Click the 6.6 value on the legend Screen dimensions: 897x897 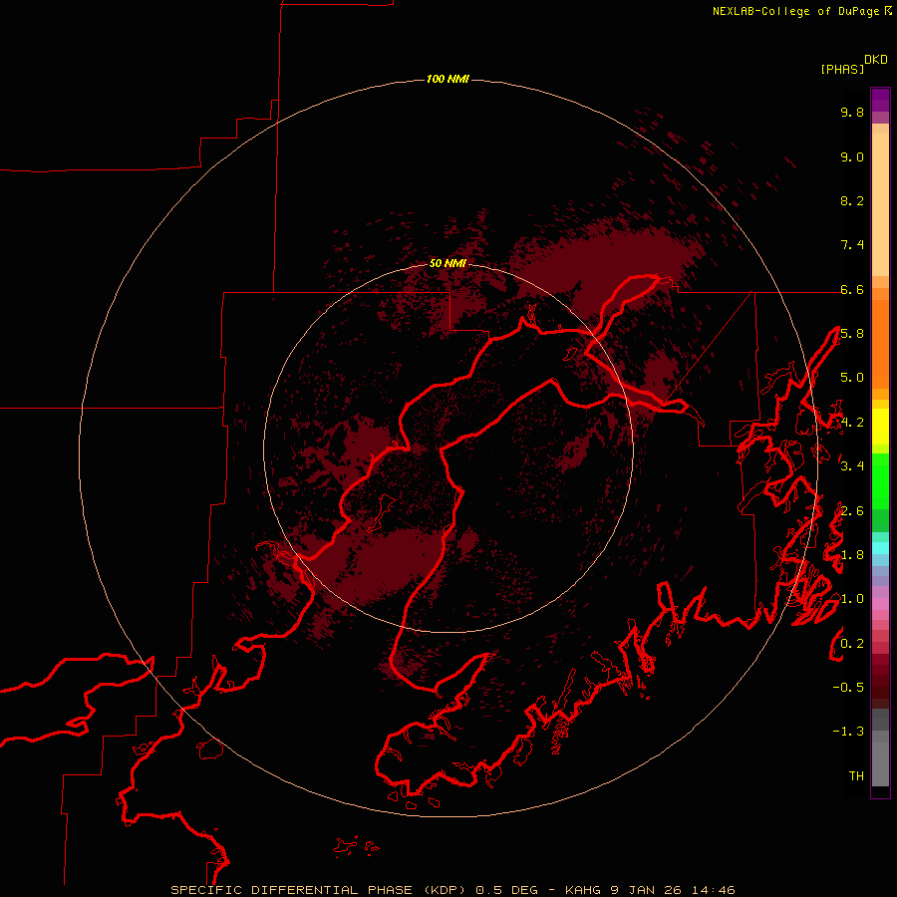(852, 290)
